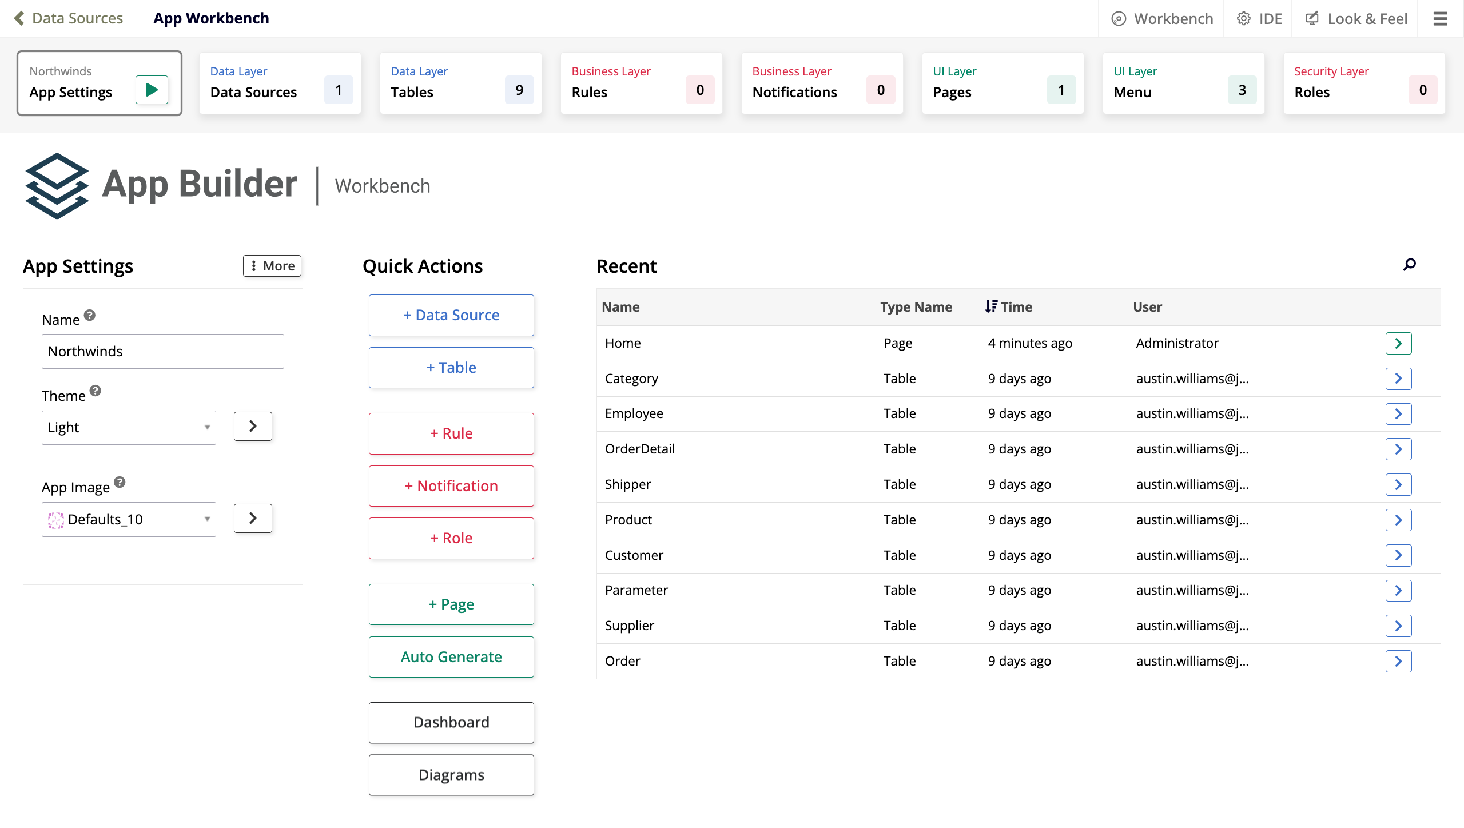
Task: Click the Defaults_10 image thumbnail
Action: click(x=56, y=519)
